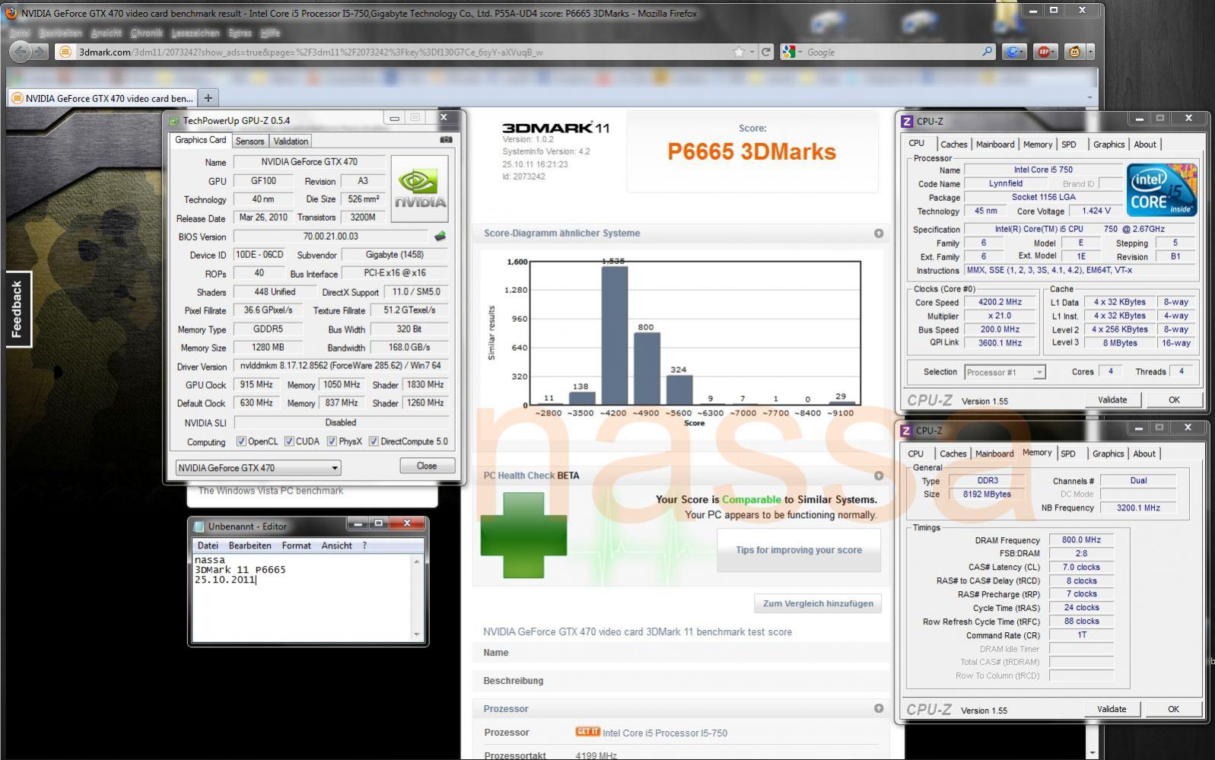Switch to the Sensors tab in GPU-Z
The width and height of the screenshot is (1215, 760).
250,141
